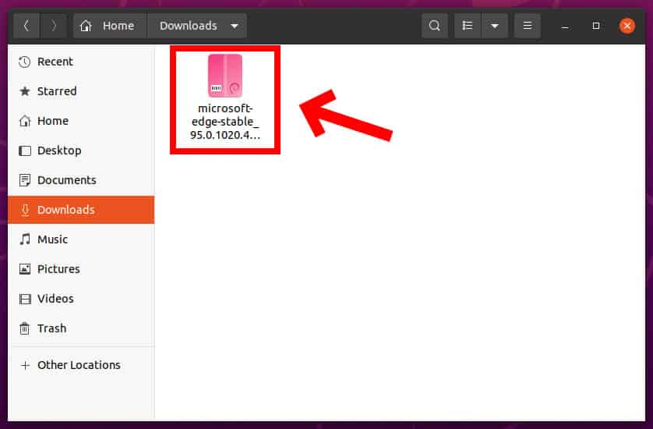Go forward with the right chevron button
Viewport: 653px width, 429px height.
pos(53,26)
